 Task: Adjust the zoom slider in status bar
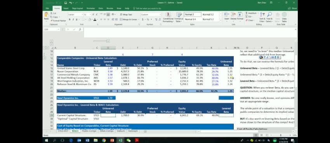281,135
